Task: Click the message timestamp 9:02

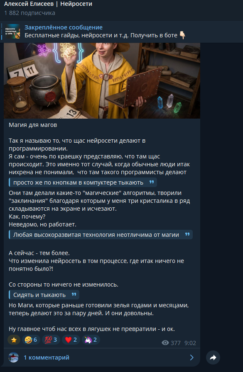Action: pos(190,343)
